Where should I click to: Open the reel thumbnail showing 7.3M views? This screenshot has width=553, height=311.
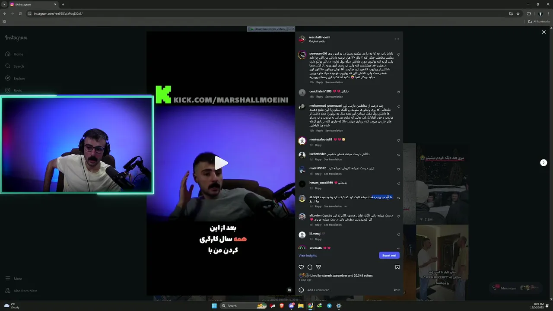442,184
